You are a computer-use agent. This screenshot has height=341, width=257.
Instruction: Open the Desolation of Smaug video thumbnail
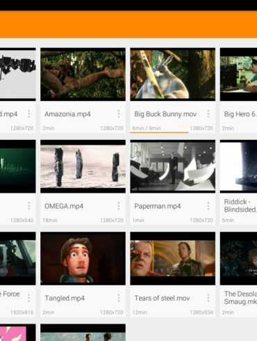[x=238, y=258]
